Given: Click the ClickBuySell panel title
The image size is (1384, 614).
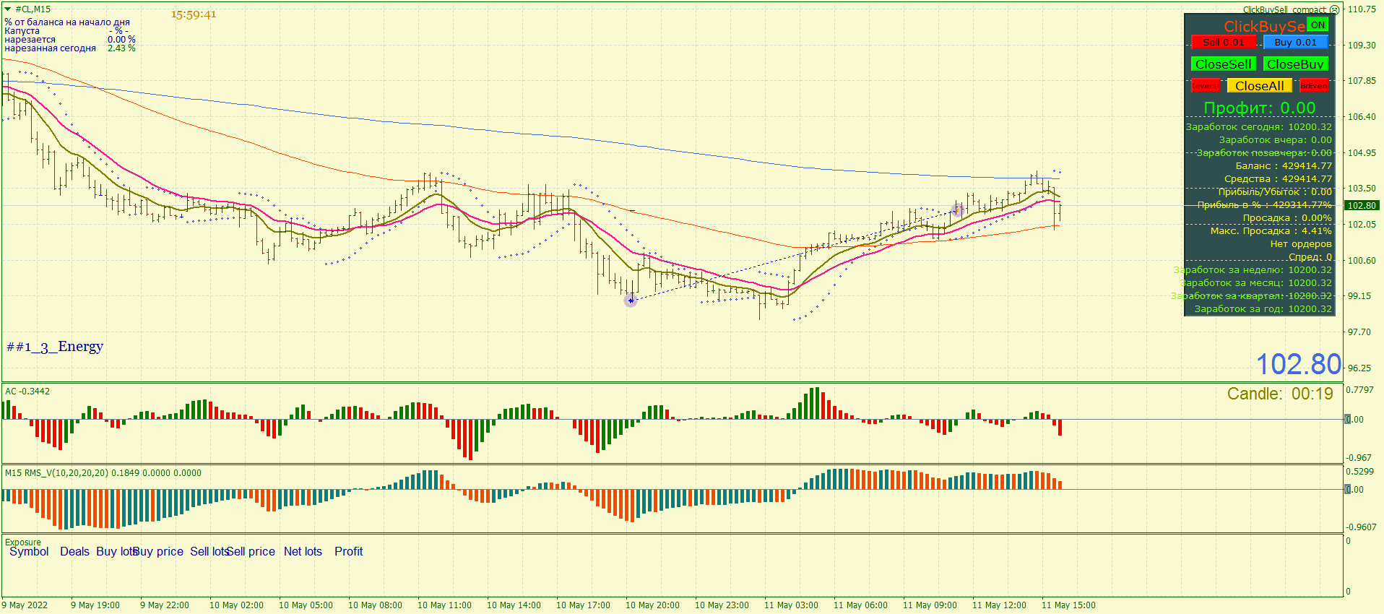Looking at the screenshot, I should pos(1264,27).
